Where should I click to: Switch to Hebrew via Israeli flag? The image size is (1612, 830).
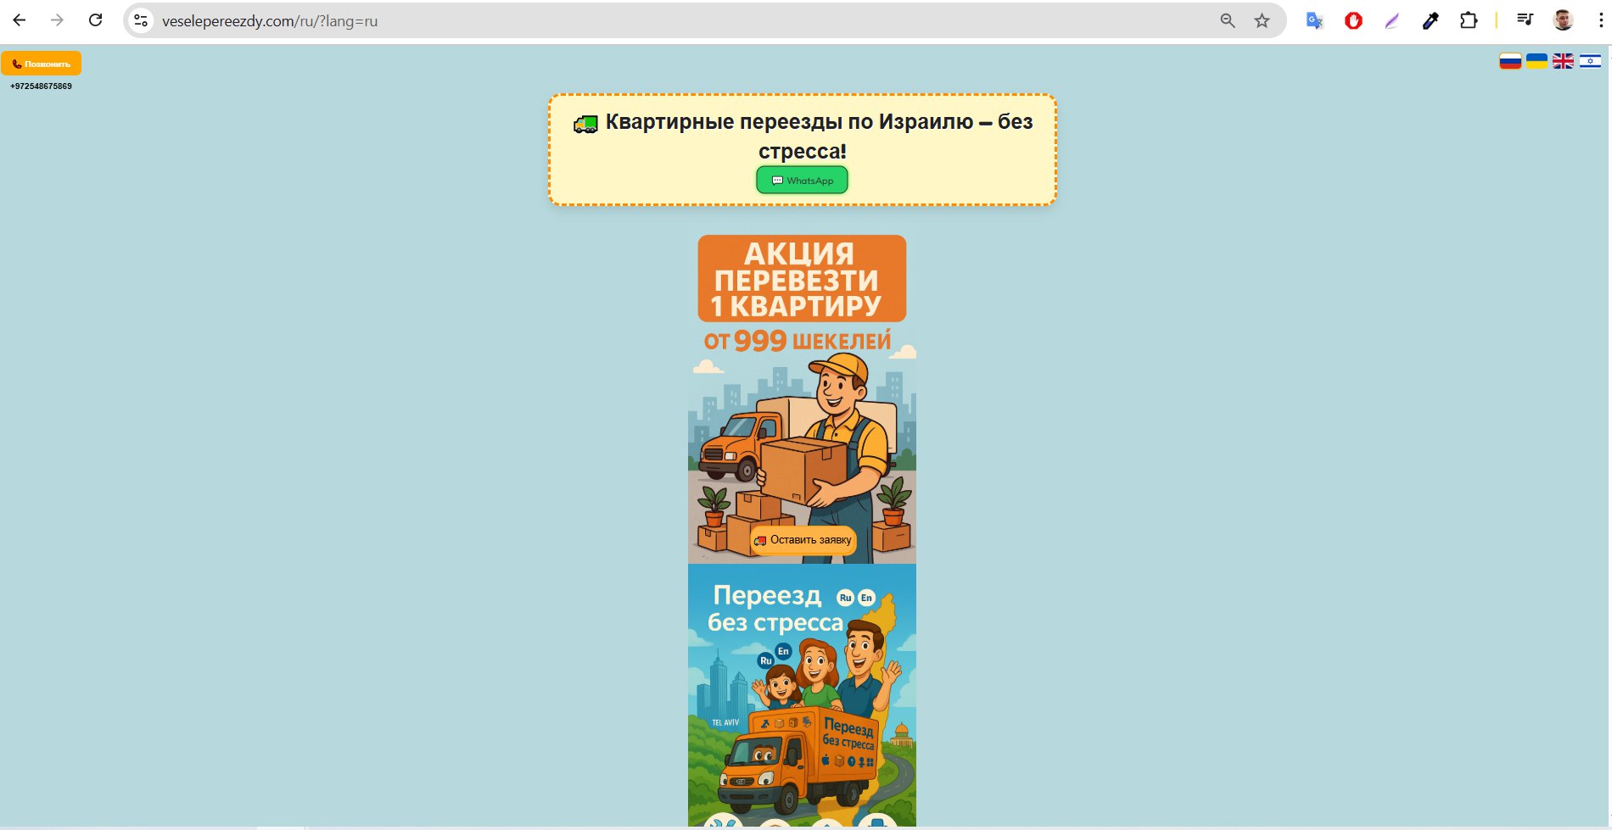pyautogui.click(x=1590, y=61)
